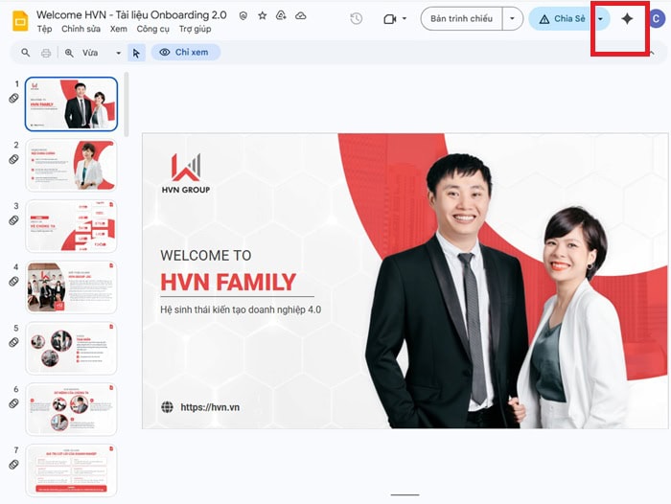Click link icon beside slide 2

13,159
